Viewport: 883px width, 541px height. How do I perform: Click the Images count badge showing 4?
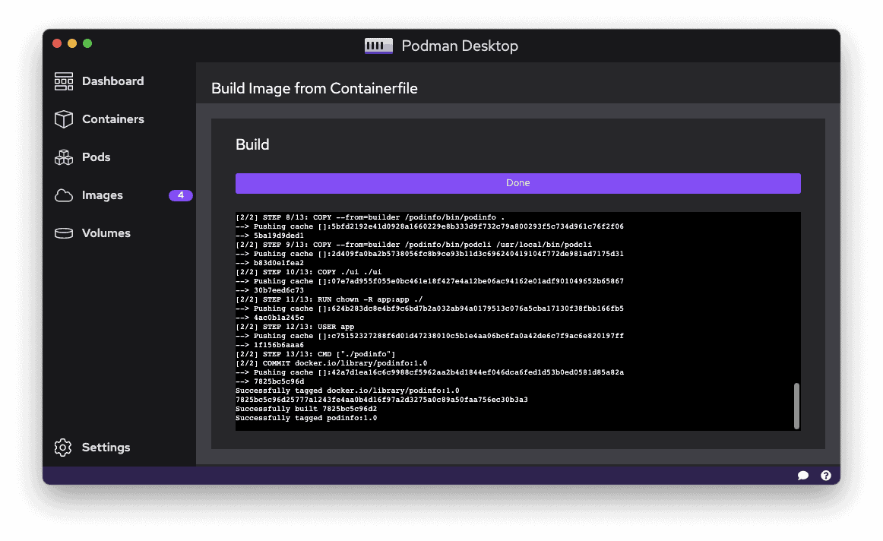pos(181,195)
